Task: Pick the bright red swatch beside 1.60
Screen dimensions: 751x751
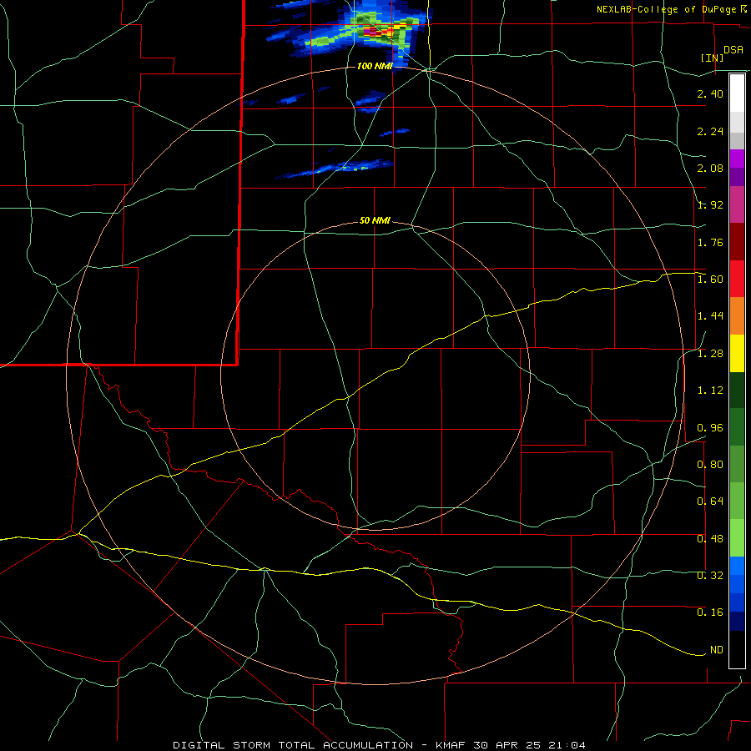Action: pyautogui.click(x=737, y=279)
